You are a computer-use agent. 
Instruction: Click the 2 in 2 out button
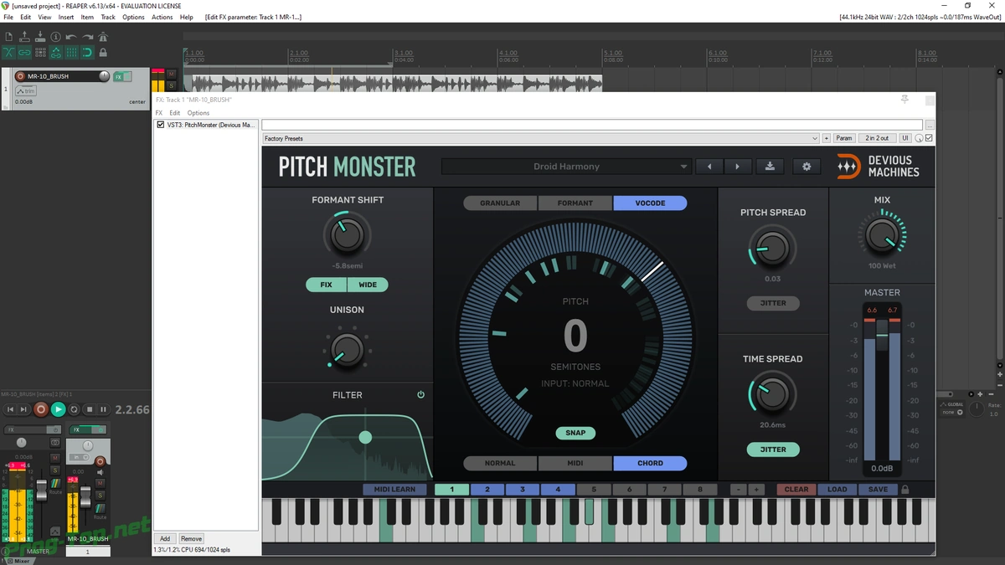tap(877, 138)
